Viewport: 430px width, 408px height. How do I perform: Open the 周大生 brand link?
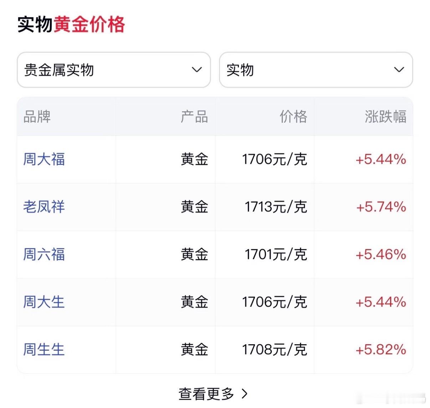[44, 302]
